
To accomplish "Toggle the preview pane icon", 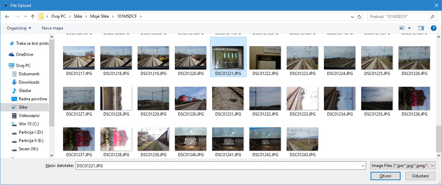I will 421,28.
